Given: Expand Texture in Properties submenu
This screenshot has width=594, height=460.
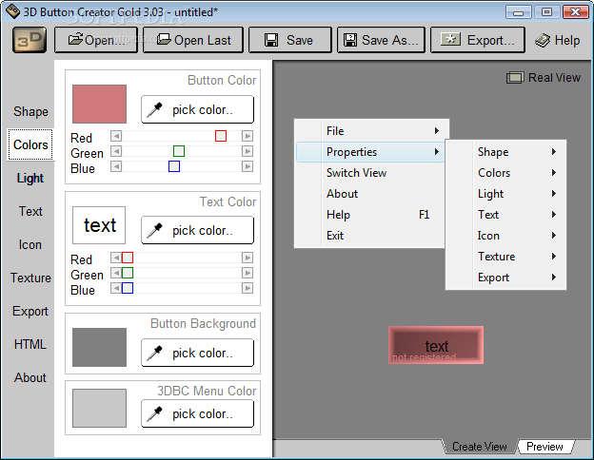Looking at the screenshot, I should 505,256.
